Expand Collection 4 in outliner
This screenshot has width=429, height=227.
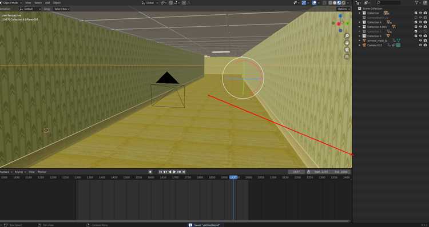[360, 22]
